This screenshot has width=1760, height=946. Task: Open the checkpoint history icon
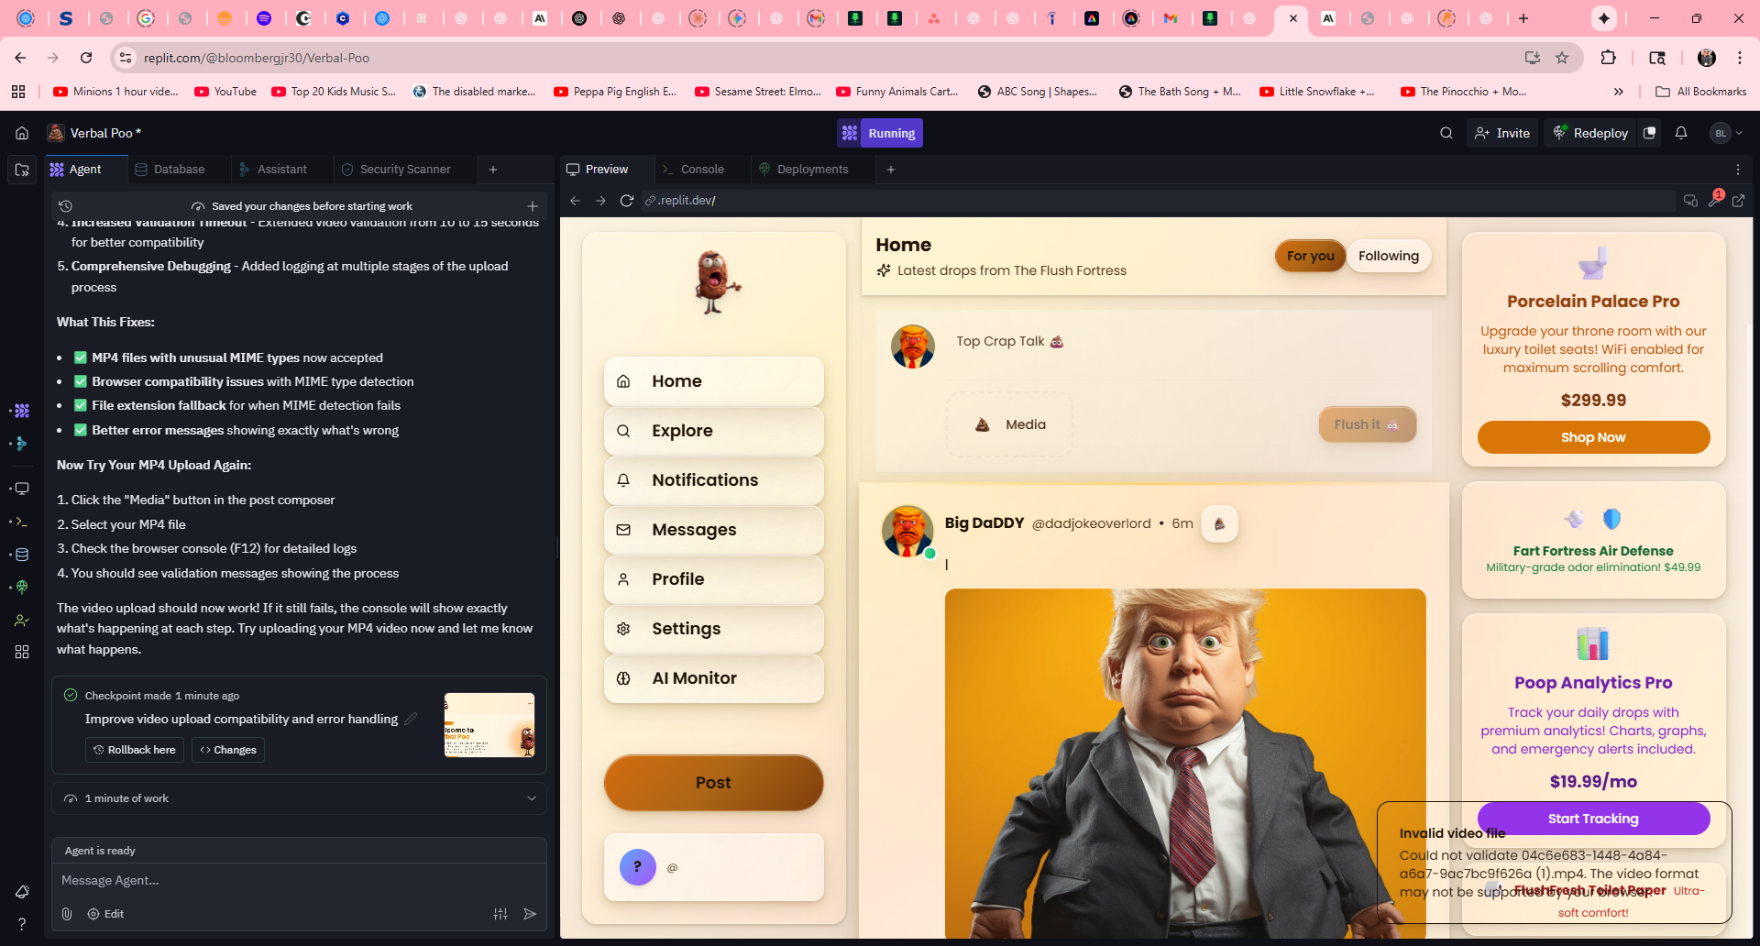point(65,206)
